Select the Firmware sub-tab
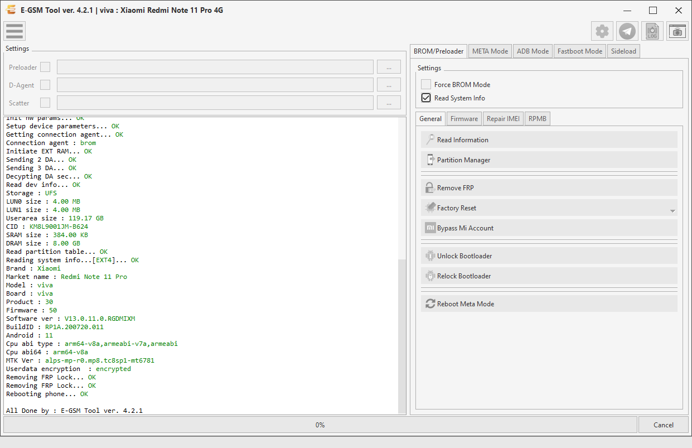The image size is (692, 448). [x=464, y=118]
